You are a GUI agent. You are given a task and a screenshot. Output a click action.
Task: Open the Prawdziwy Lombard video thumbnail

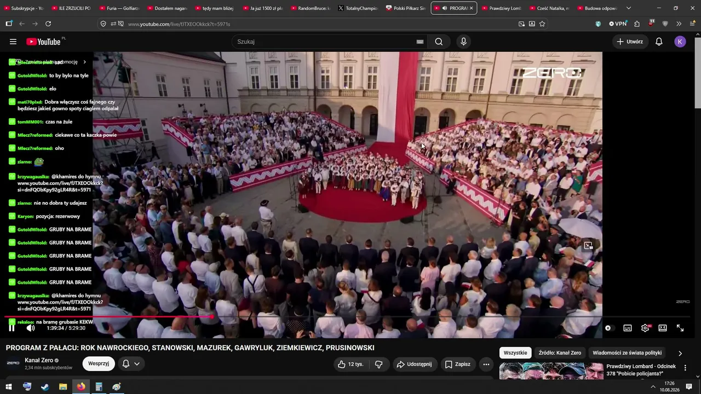tap(551, 371)
